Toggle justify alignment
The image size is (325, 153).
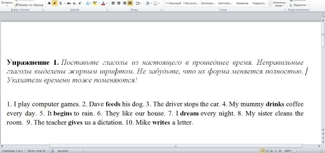(x=130, y=3)
